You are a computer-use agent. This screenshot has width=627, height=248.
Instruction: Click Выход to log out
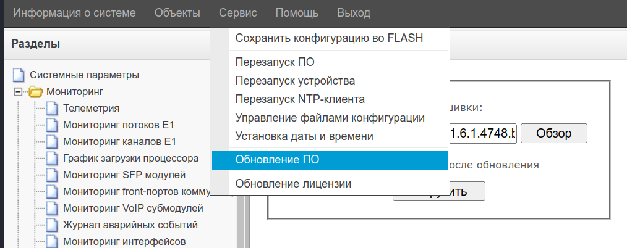[354, 13]
